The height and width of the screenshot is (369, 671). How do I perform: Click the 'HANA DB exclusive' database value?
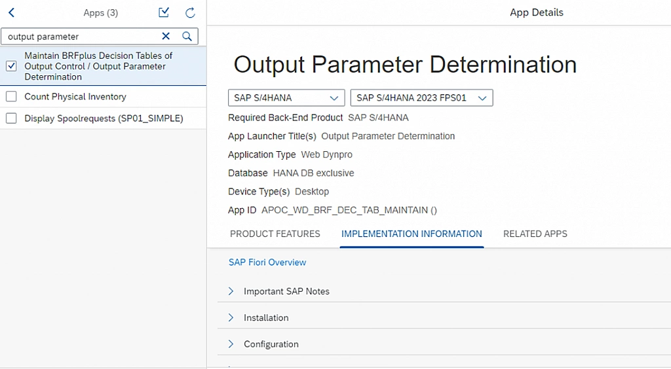coord(314,173)
